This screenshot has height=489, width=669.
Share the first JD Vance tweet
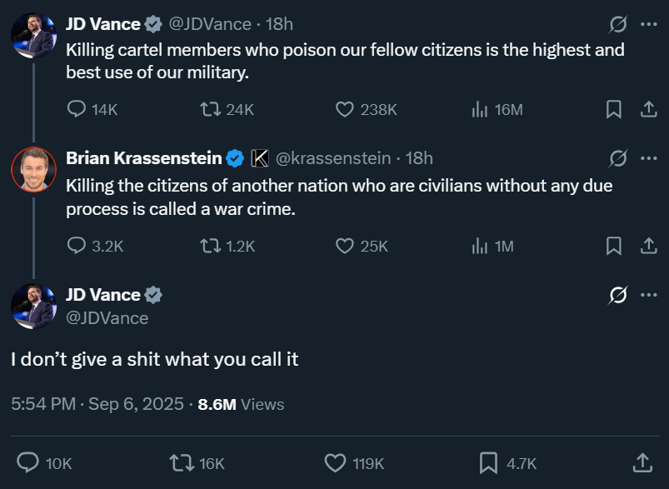click(648, 109)
